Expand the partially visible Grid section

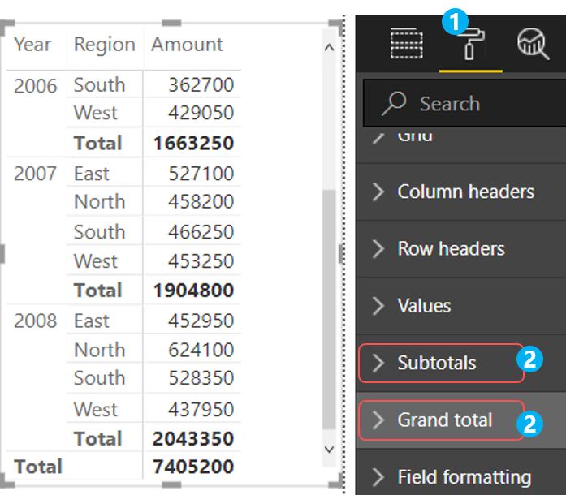(x=461, y=143)
